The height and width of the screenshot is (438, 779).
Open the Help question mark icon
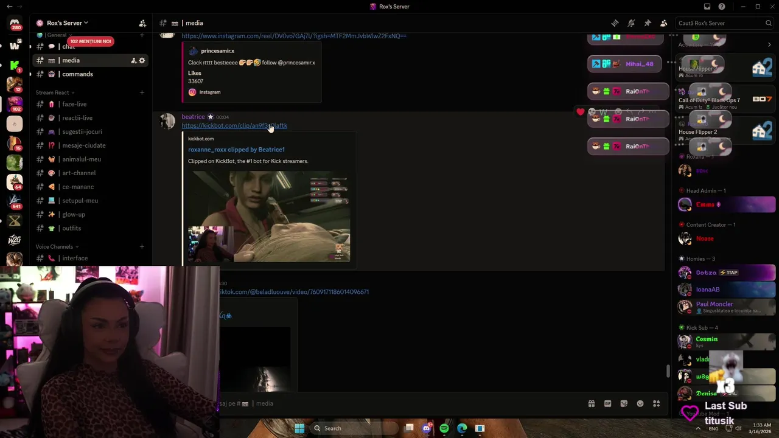click(x=722, y=7)
